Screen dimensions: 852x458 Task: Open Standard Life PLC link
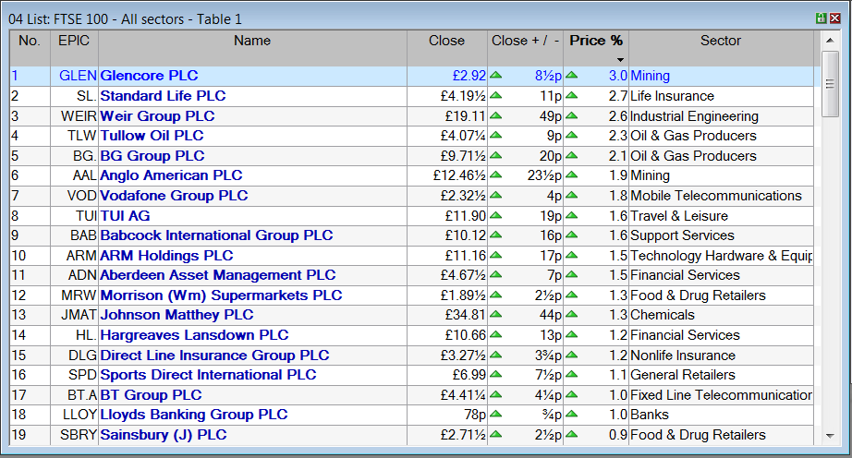[x=163, y=96]
